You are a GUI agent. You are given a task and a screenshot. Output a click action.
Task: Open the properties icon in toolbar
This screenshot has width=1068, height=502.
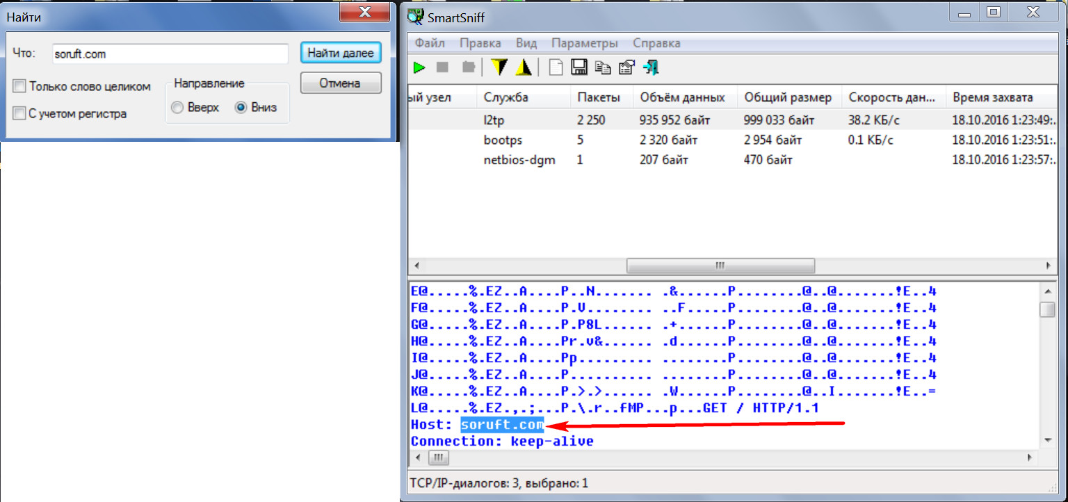pos(626,67)
